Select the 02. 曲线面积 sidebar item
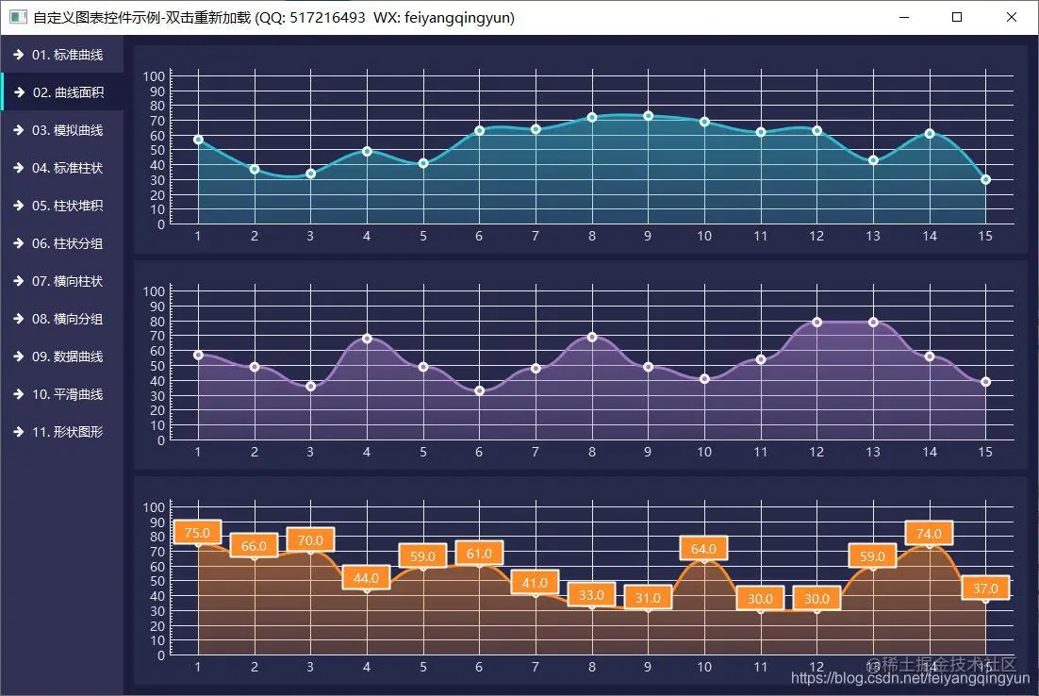Image resolution: width=1039 pixels, height=696 pixels. [x=61, y=92]
